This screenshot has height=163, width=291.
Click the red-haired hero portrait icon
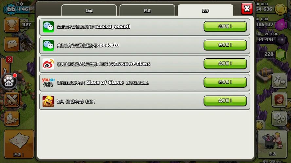pyautogui.click(x=279, y=99)
